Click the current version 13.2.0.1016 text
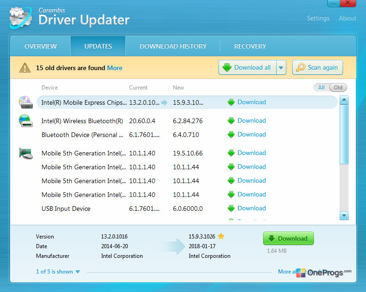This screenshot has height=292, width=366. (x=114, y=236)
